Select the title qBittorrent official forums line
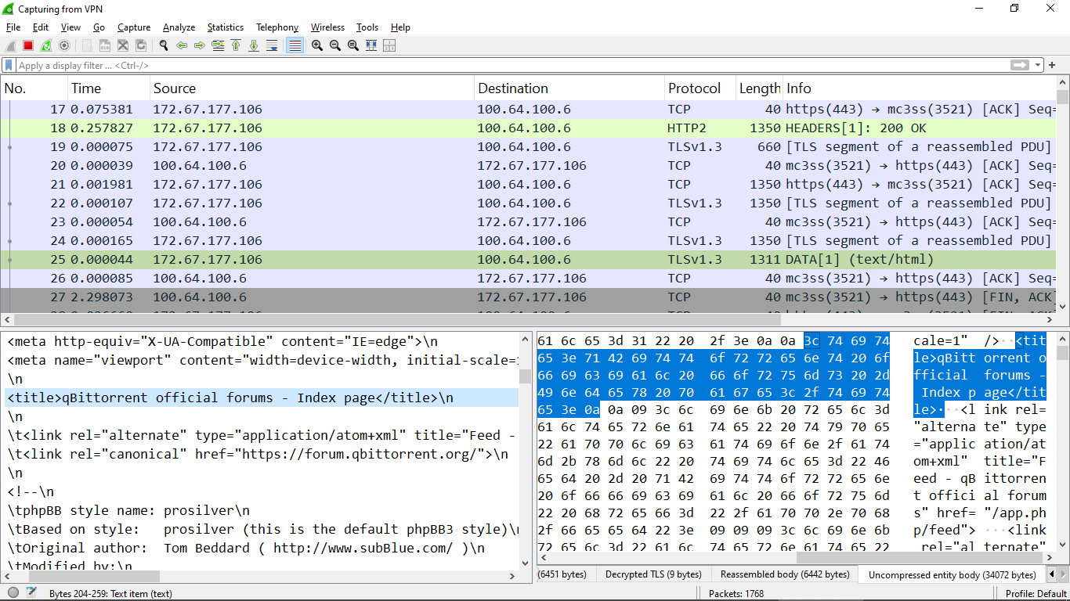1070x601 pixels. (262, 398)
